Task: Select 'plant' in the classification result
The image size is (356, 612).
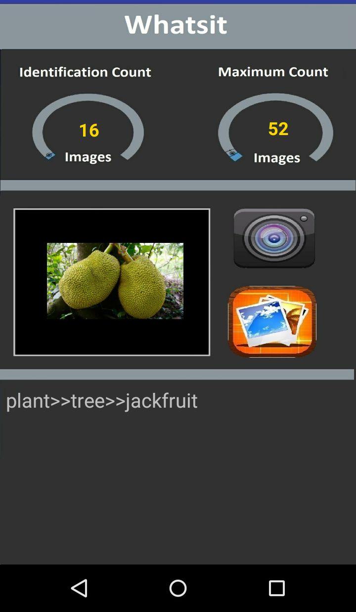Action: pyautogui.click(x=28, y=402)
